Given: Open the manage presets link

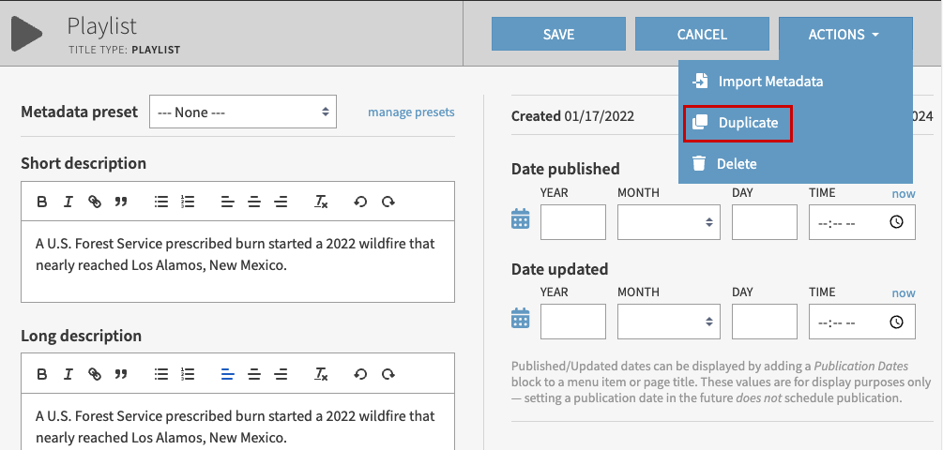Looking at the screenshot, I should coord(411,112).
